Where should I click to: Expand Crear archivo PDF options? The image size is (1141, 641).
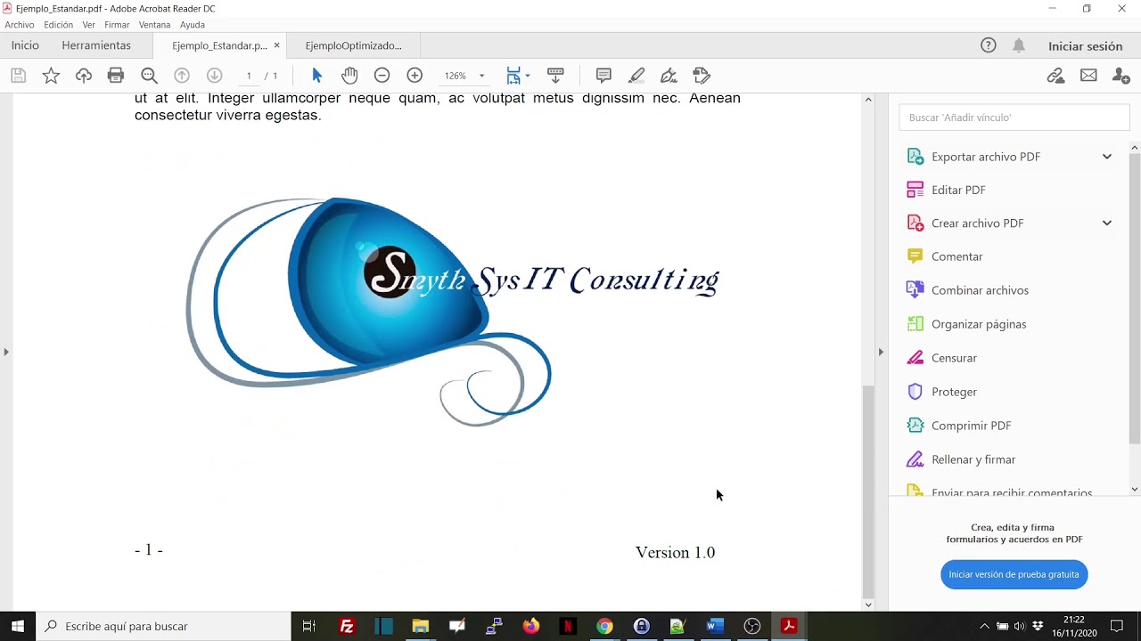pyautogui.click(x=1107, y=223)
